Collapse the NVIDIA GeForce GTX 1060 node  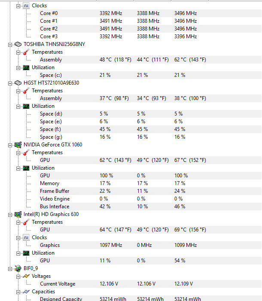coord(10,145)
